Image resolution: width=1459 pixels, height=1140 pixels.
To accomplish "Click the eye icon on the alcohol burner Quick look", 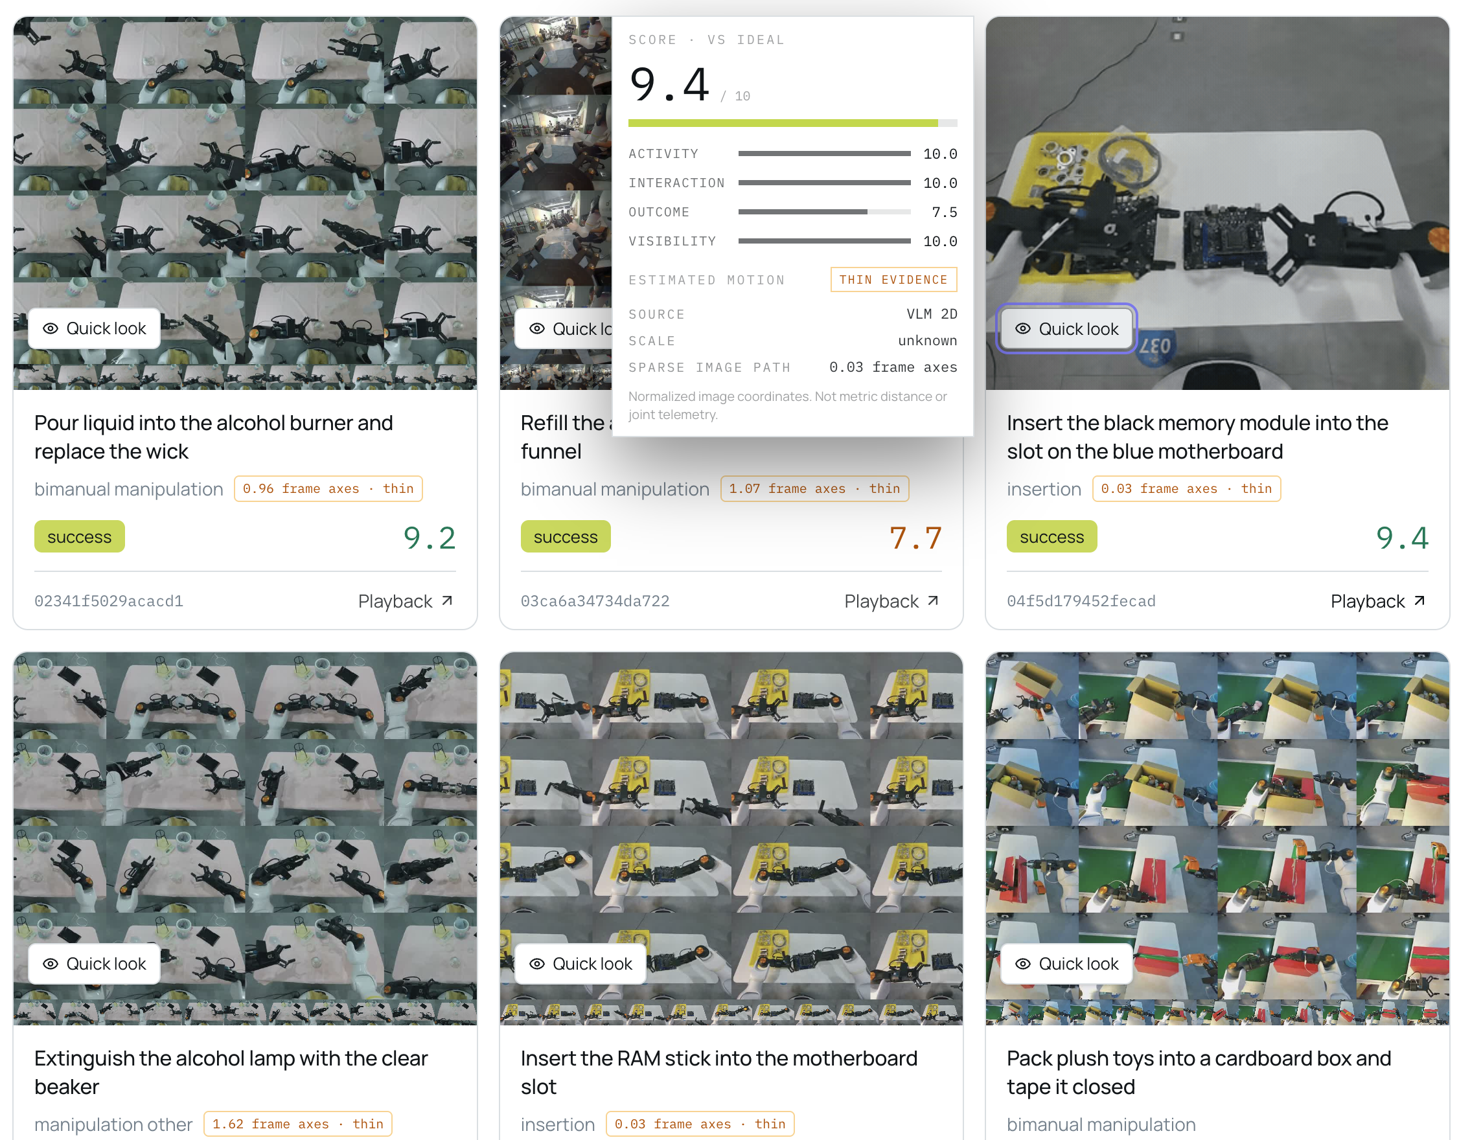I will tap(50, 328).
